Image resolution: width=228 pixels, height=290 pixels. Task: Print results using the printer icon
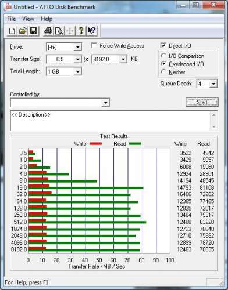click(48, 31)
